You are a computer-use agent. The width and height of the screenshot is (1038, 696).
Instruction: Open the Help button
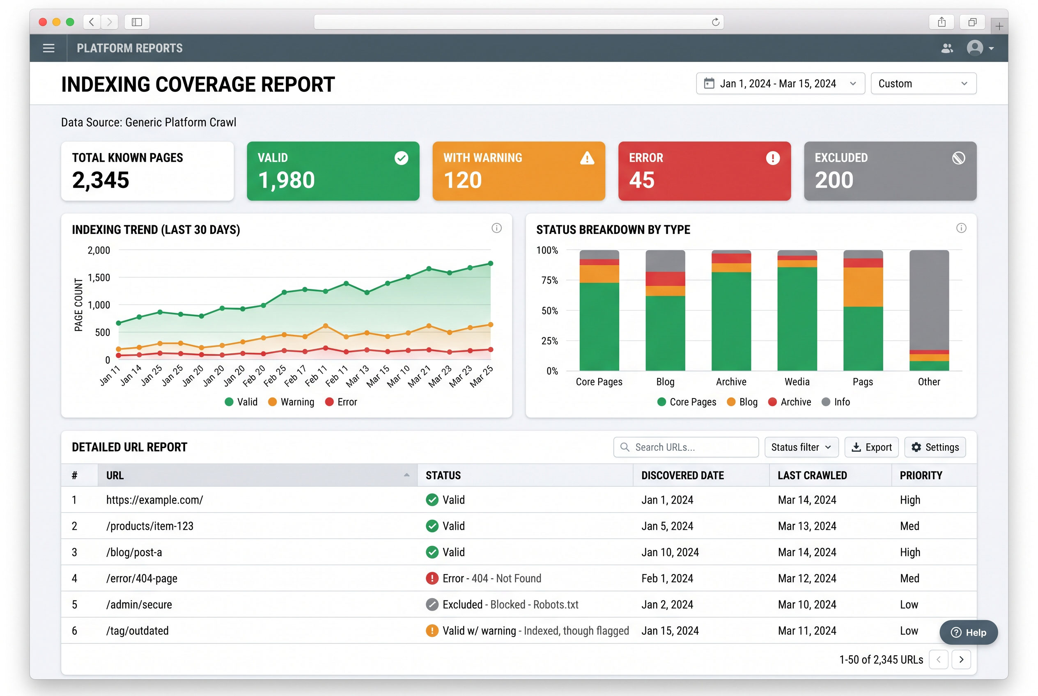click(x=968, y=632)
